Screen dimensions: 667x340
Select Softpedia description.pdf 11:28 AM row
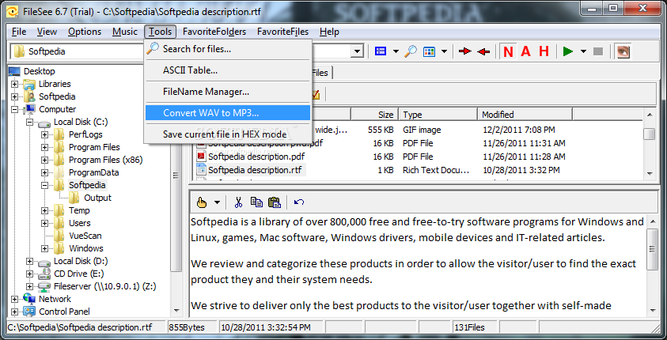(256, 157)
